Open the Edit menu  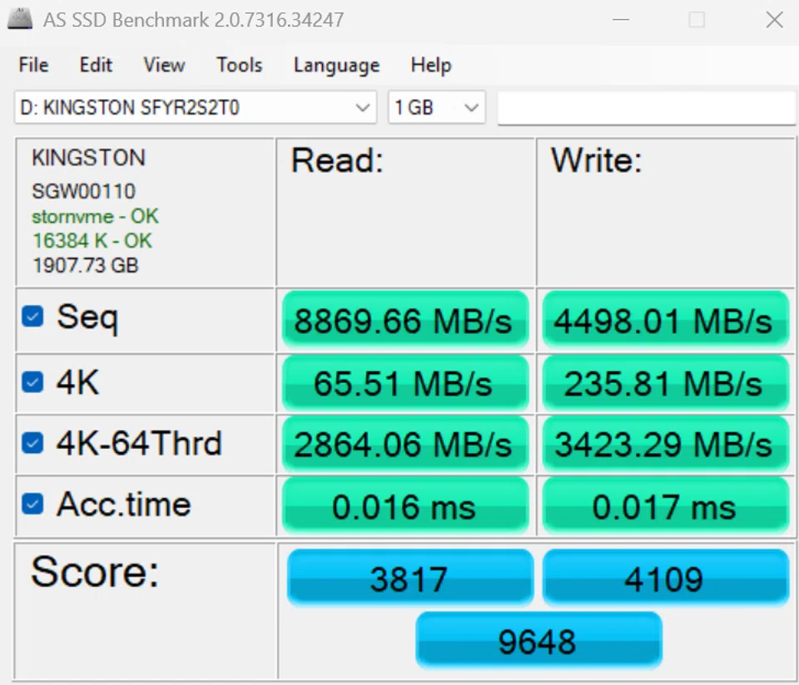(96, 65)
